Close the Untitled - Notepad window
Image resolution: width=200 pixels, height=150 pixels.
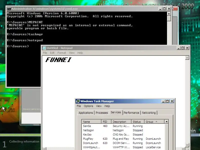pyautogui.click(x=187, y=48)
